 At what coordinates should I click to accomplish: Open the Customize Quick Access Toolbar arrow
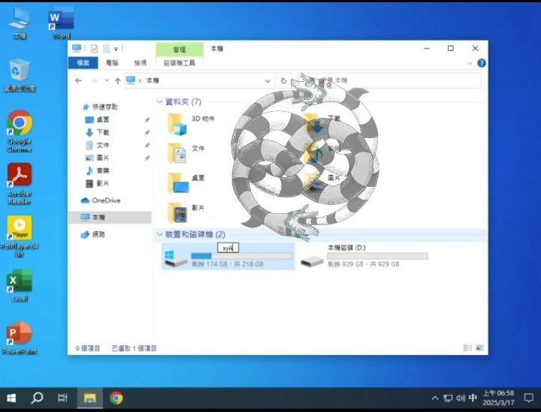click(x=116, y=50)
